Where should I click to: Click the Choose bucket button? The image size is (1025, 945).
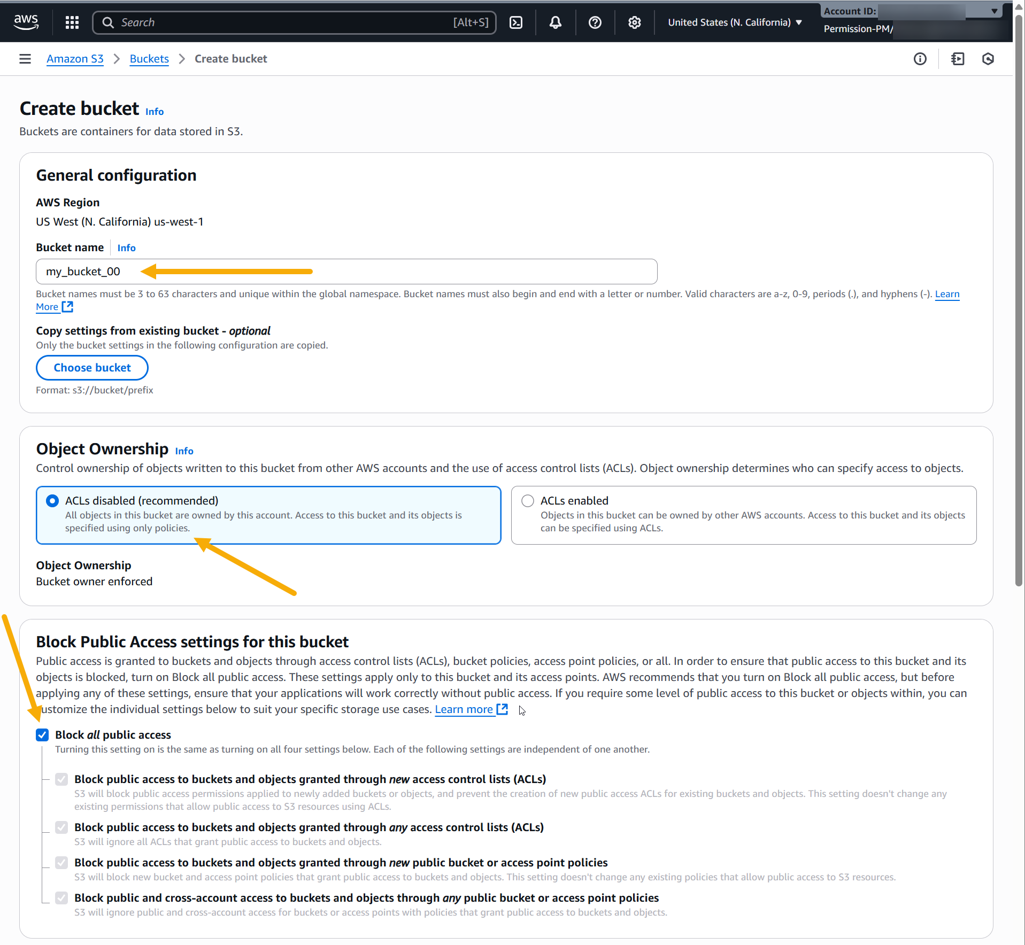click(92, 368)
